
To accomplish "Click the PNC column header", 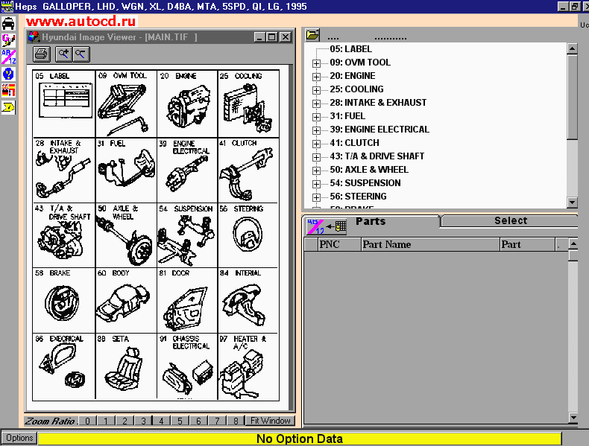I will pyautogui.click(x=338, y=244).
